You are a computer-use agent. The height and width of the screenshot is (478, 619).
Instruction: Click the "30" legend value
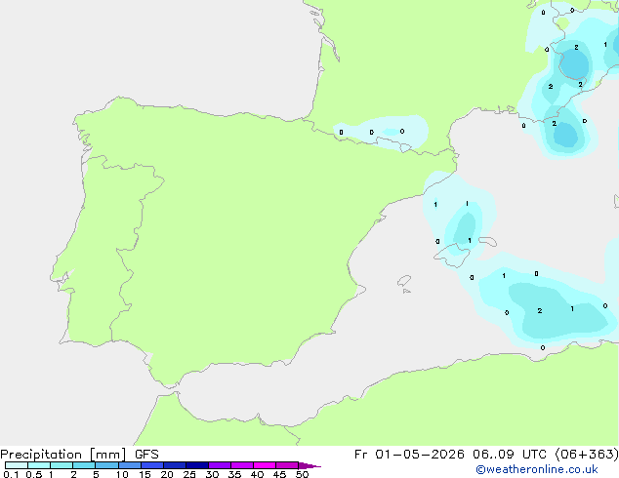click(x=212, y=474)
